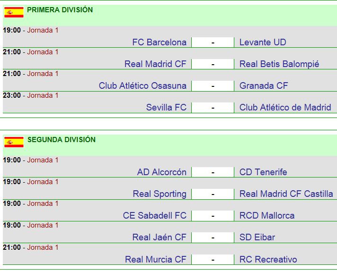Image resolution: width=337 pixels, height=271 pixels.
Task: Click the AD Alcorcón team link
Action: (x=161, y=172)
